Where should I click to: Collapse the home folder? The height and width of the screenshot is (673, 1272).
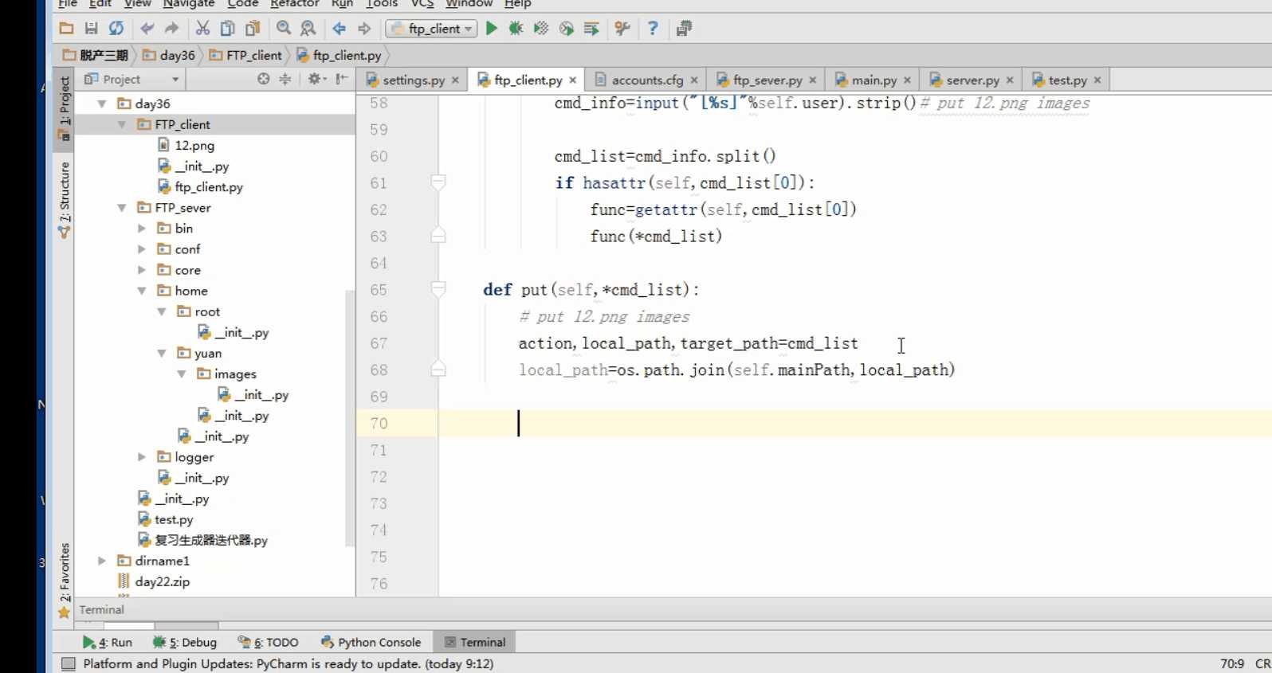(142, 291)
